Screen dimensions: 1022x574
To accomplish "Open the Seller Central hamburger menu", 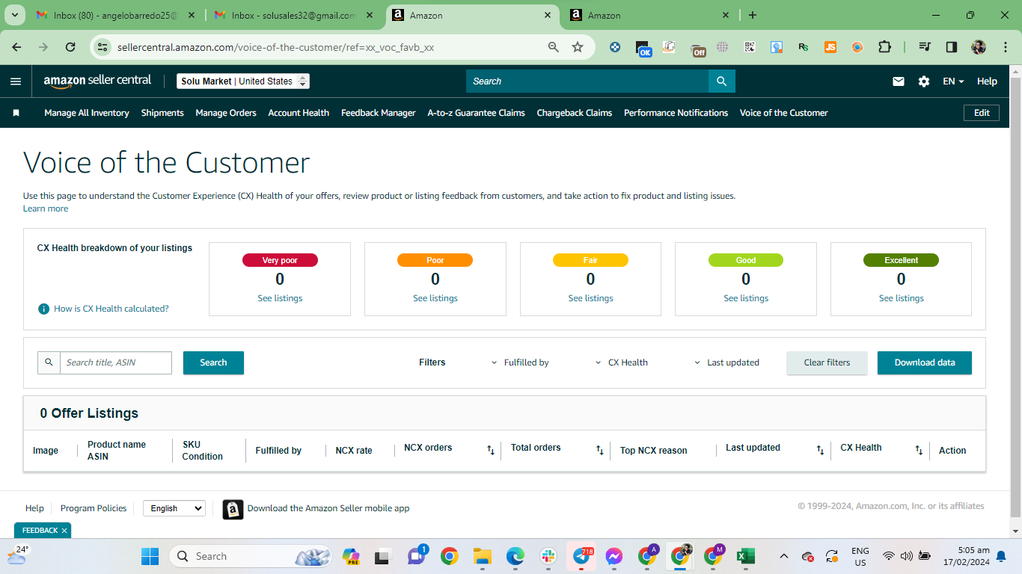I will point(16,81).
